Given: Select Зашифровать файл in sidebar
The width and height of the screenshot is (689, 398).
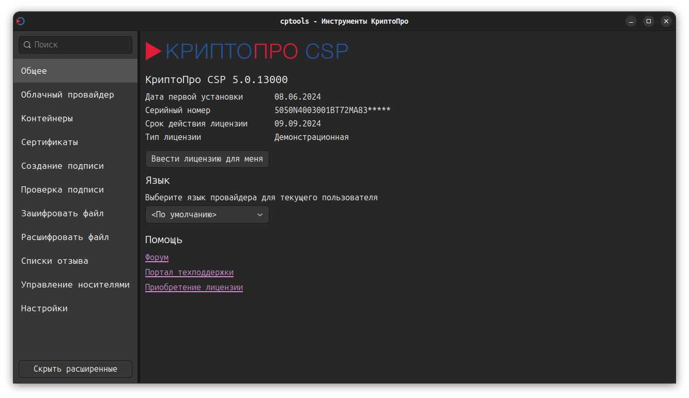Looking at the screenshot, I should (63, 213).
